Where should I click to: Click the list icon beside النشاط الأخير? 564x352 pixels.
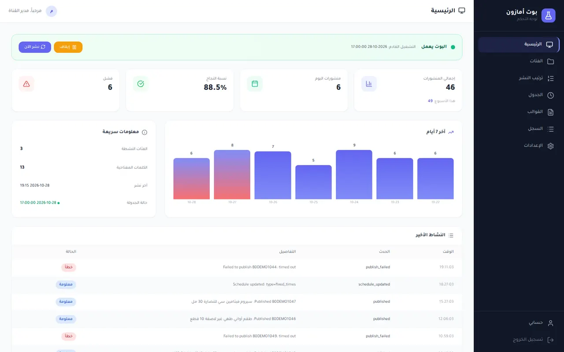(451, 235)
